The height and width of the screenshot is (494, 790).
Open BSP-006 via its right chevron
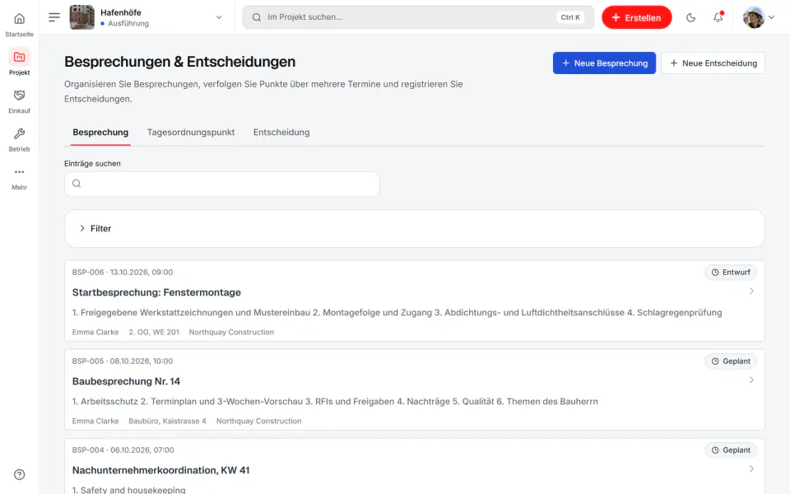click(751, 291)
